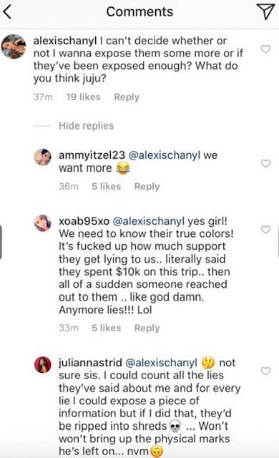Open @alexischanyl mention in juliannastrid's reply
Screen dimensions: 279x458
tap(161, 363)
